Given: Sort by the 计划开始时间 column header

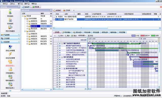Looking at the screenshot, I should tap(99, 14).
